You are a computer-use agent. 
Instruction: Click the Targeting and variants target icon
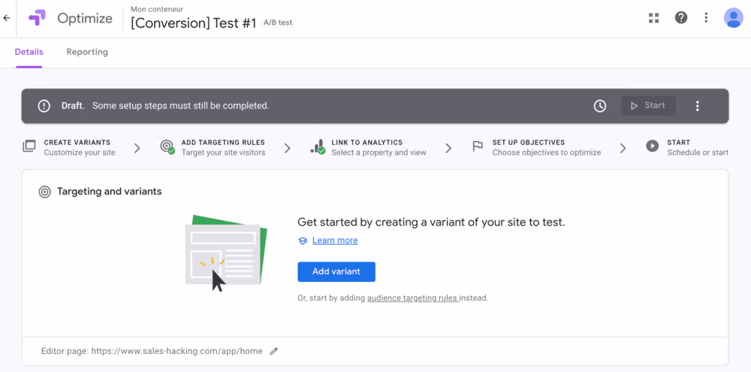(44, 192)
